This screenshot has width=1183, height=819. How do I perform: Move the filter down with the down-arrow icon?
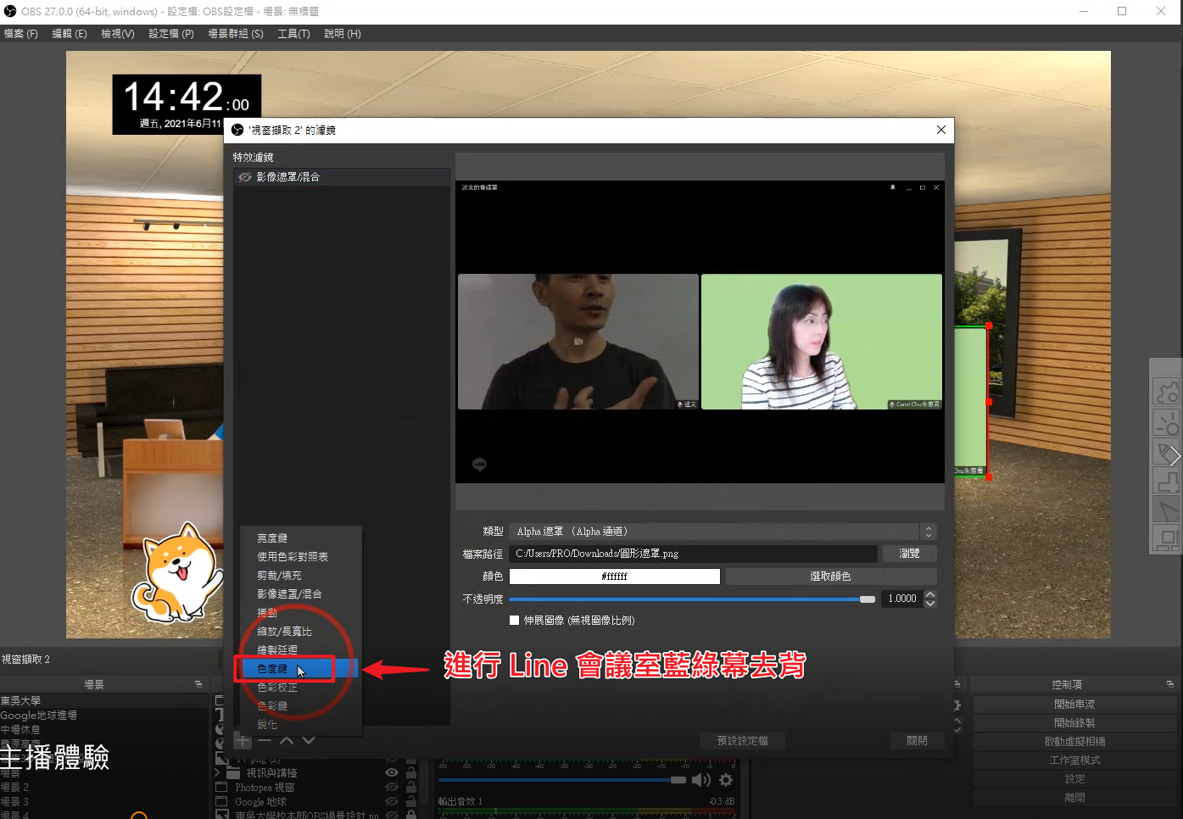[x=308, y=740]
